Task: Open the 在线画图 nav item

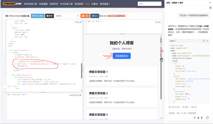Action: click(x=43, y=4)
